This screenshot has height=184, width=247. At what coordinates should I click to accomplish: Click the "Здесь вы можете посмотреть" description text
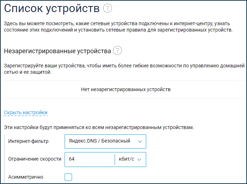click(x=118, y=27)
